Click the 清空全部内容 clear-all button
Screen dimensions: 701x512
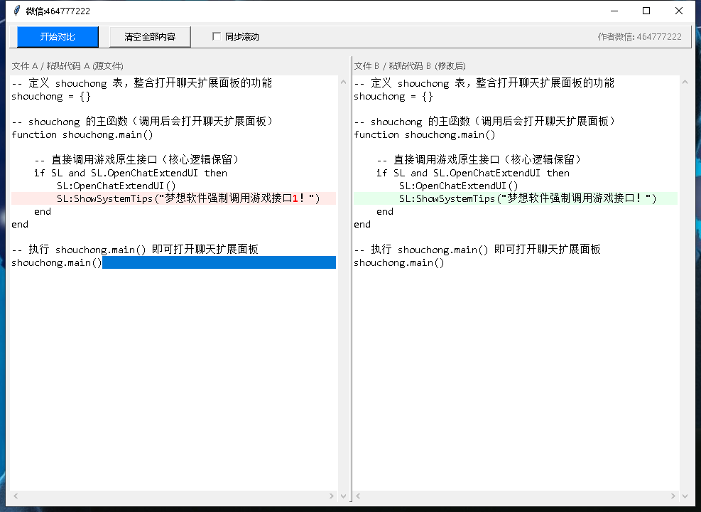pyautogui.click(x=149, y=36)
